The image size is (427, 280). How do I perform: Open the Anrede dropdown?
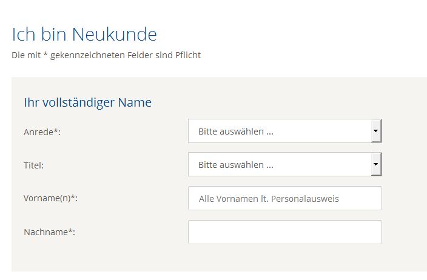click(x=285, y=131)
